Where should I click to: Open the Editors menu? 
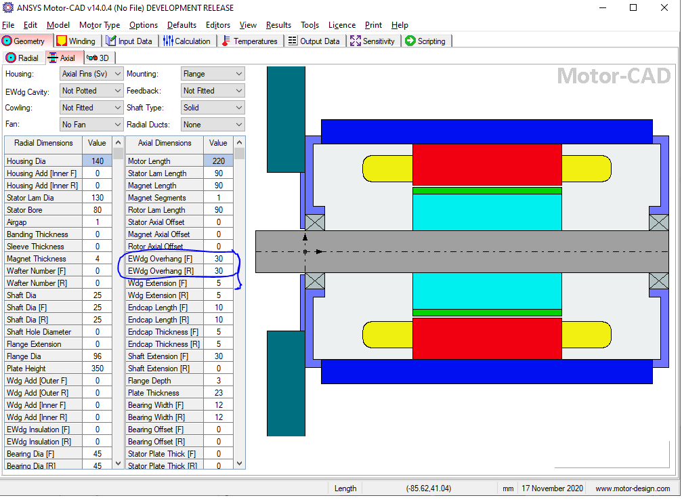tap(218, 25)
